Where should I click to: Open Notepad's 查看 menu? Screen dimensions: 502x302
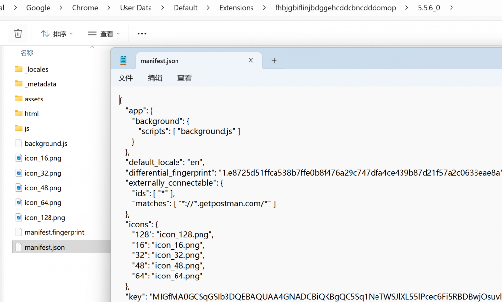click(184, 78)
